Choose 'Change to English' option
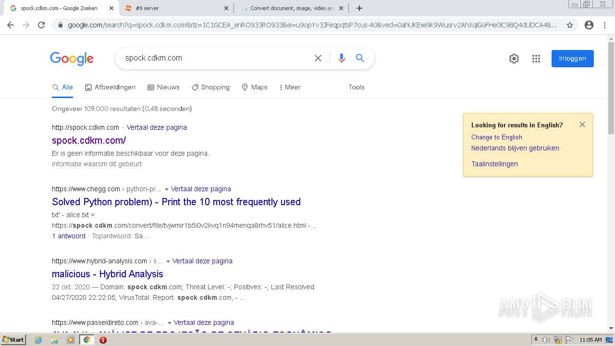The image size is (615, 346). (x=497, y=137)
